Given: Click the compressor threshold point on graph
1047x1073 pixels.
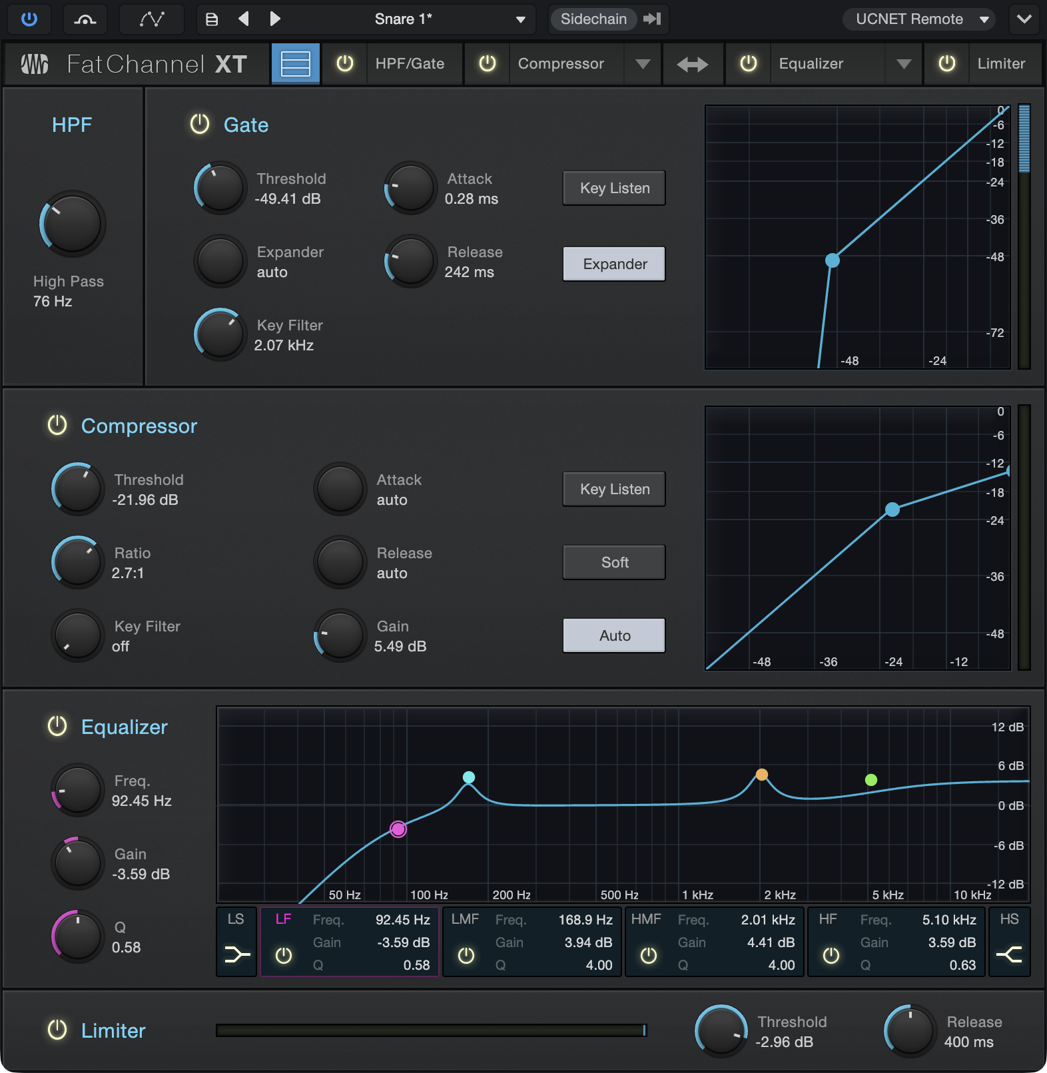Looking at the screenshot, I should [x=892, y=510].
